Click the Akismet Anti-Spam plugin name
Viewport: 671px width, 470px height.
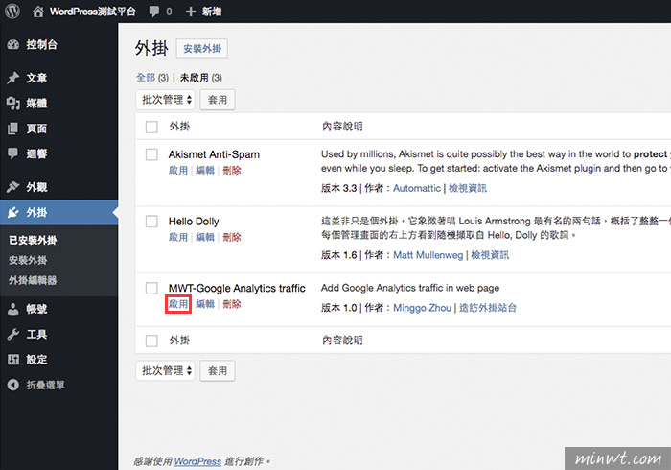(x=214, y=154)
